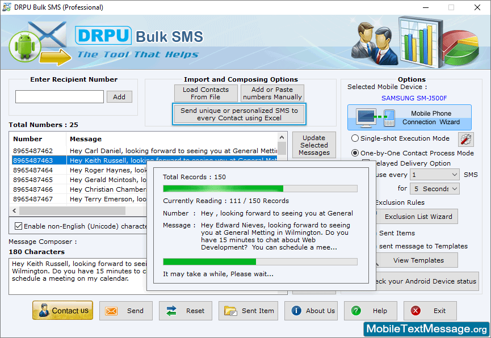Open Mobile Phone Connection Wizard
The image size is (491, 338).
tap(409, 117)
